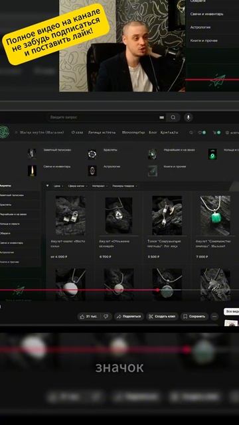Open the unique and custom-made category icon
The height and width of the screenshot is (425, 239).
(152, 154)
